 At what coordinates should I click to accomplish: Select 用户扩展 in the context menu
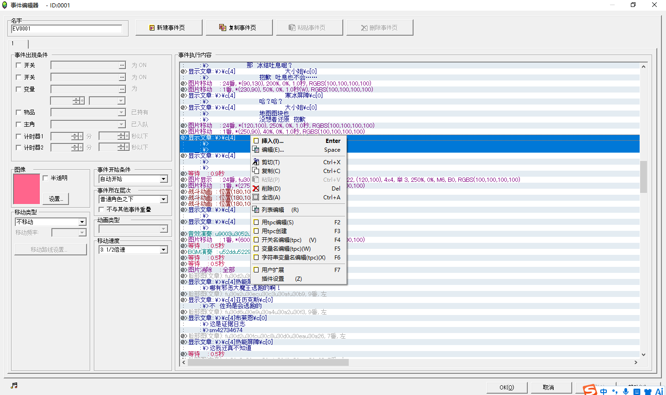[x=299, y=270]
